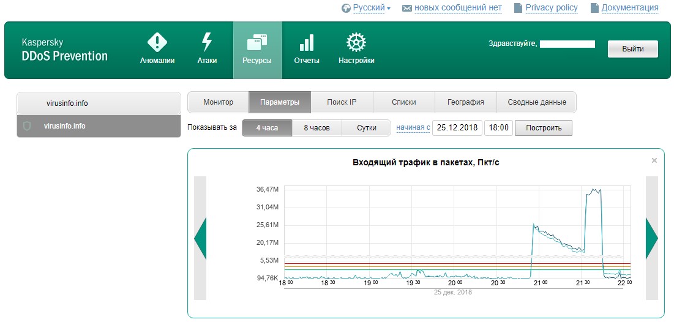
Task: Switch to the География tab
Action: (x=465, y=102)
